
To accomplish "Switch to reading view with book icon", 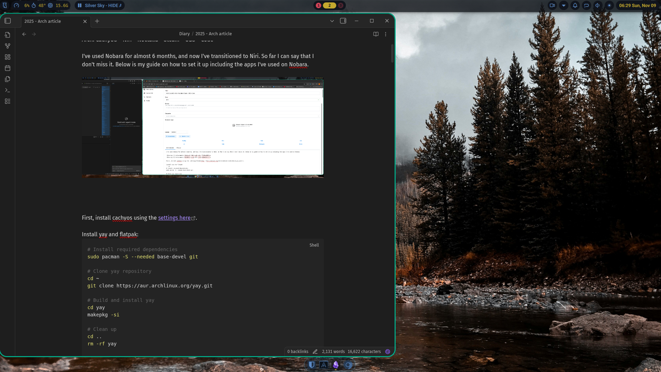I will coord(376,34).
